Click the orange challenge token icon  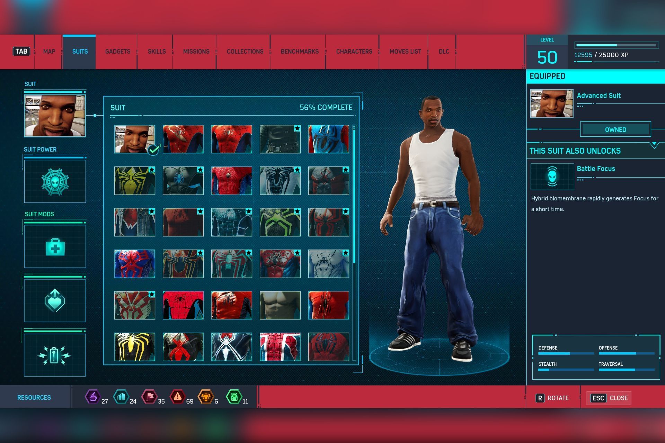point(205,397)
